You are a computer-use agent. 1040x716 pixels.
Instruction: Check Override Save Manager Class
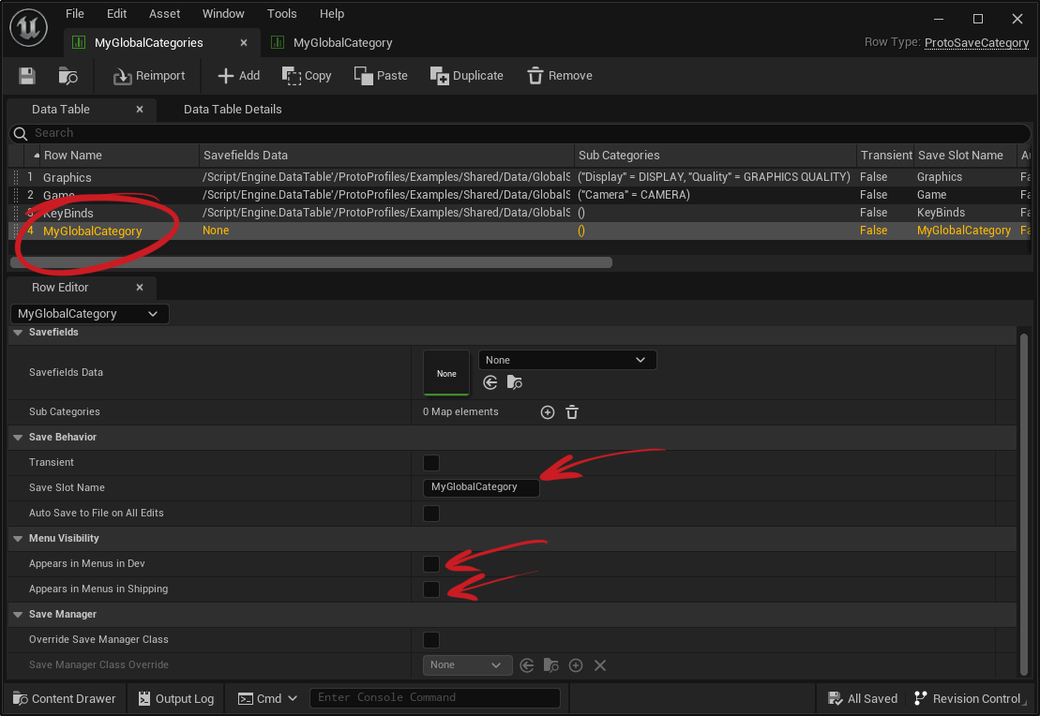(x=431, y=640)
